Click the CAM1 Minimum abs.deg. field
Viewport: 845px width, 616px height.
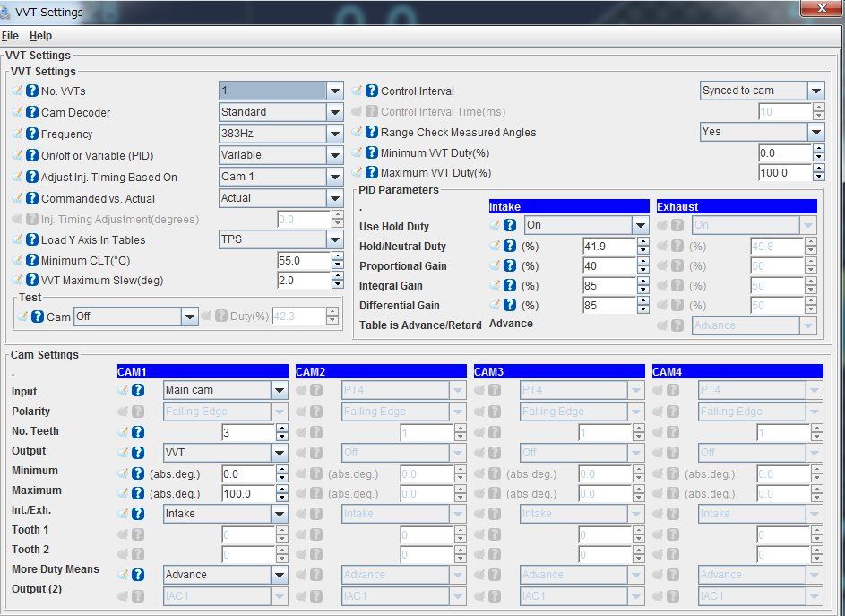[248, 474]
